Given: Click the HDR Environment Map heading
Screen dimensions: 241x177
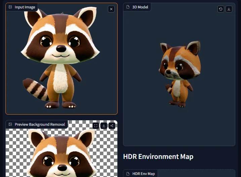Looking at the screenshot, I should (x=158, y=157).
